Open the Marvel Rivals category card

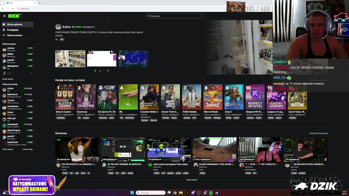213,97
